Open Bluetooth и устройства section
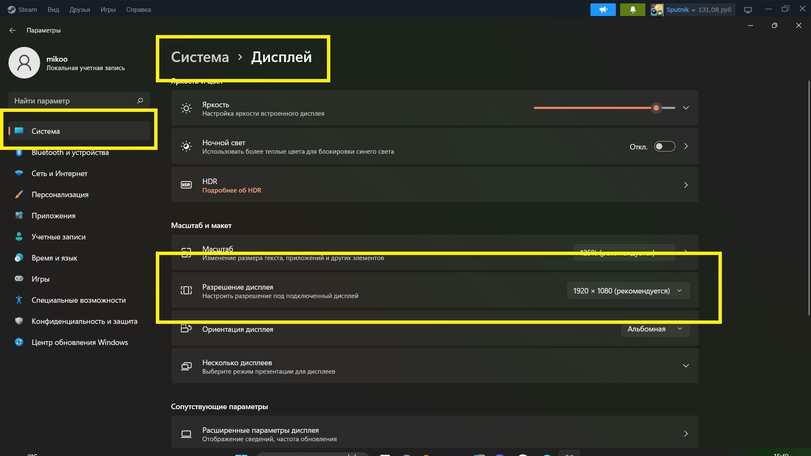The height and width of the screenshot is (456, 811). 79,152
